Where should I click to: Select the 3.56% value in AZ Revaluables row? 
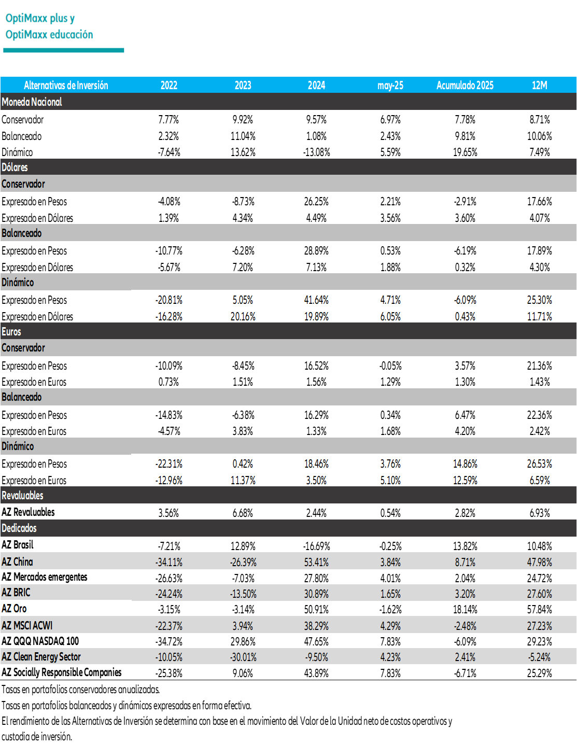pyautogui.click(x=169, y=513)
